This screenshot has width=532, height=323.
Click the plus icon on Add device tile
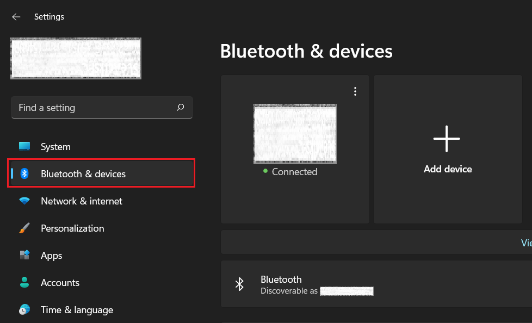[x=447, y=139]
